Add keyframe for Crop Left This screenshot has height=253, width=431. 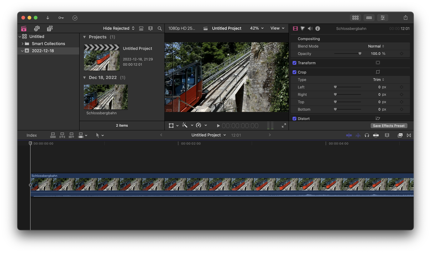[x=402, y=87]
